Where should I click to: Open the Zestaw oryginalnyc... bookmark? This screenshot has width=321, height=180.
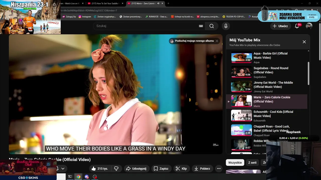tap(105, 17)
